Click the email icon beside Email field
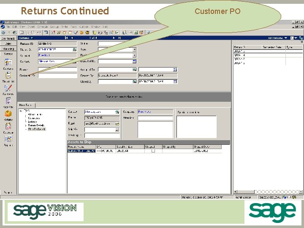Viewport: 304px width, 228px height. click(x=117, y=124)
